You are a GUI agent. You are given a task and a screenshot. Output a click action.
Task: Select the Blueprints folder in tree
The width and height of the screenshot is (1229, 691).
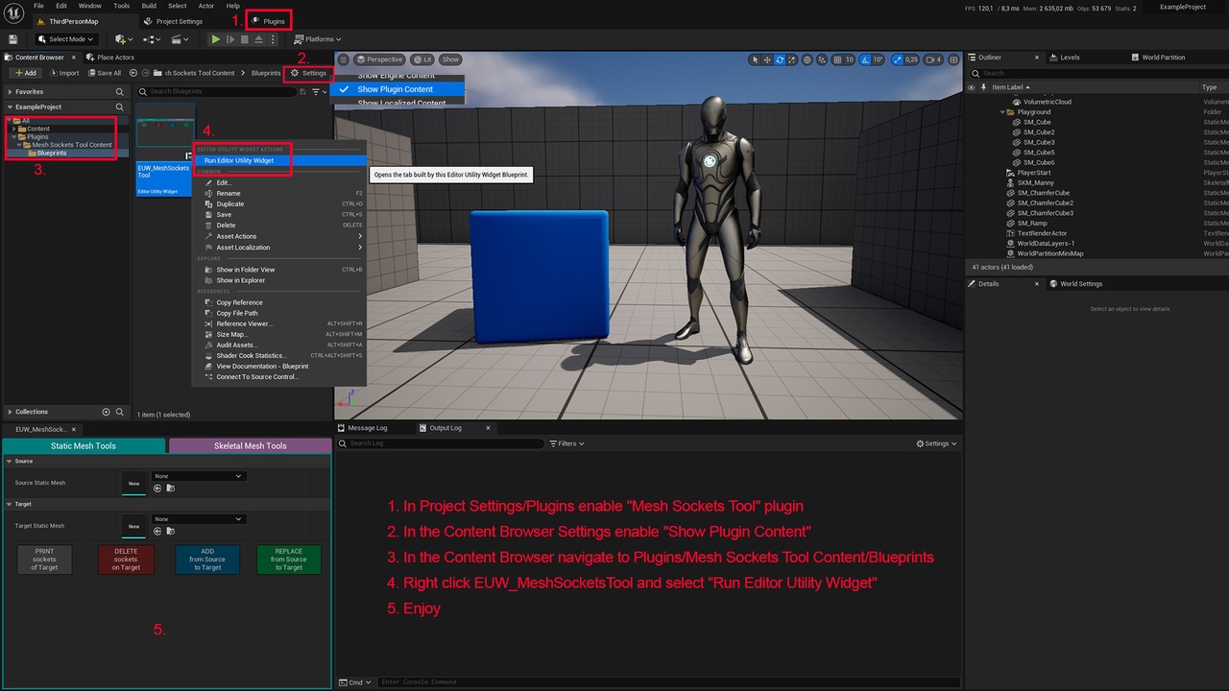(x=51, y=153)
